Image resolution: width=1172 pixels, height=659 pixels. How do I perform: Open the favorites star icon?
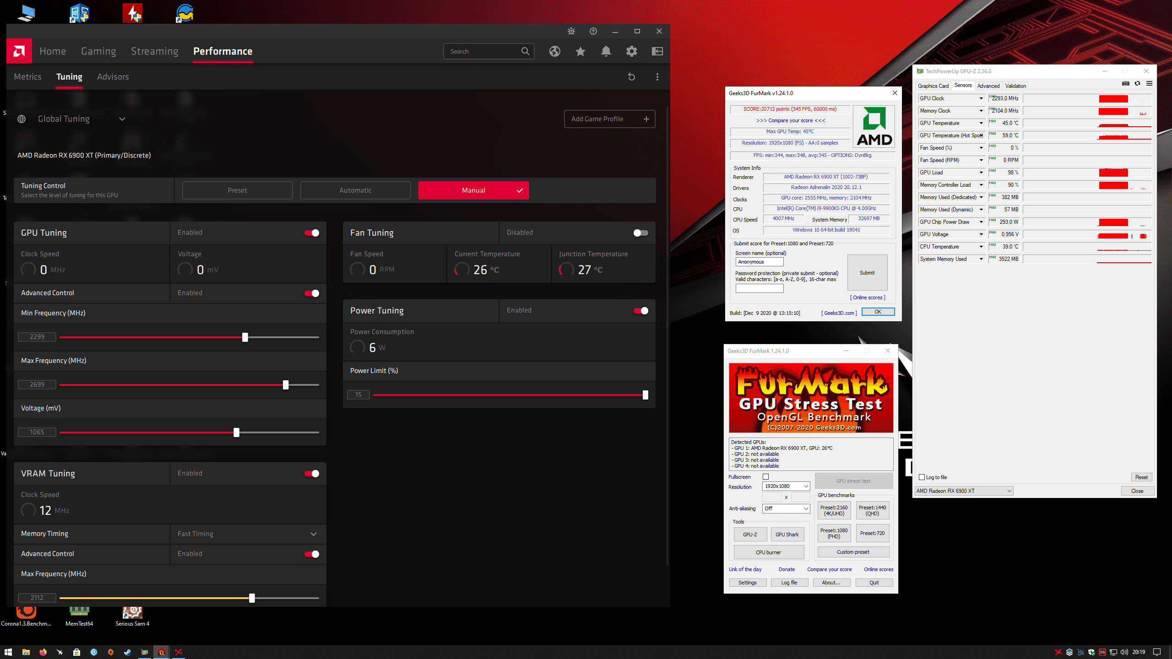(x=581, y=51)
